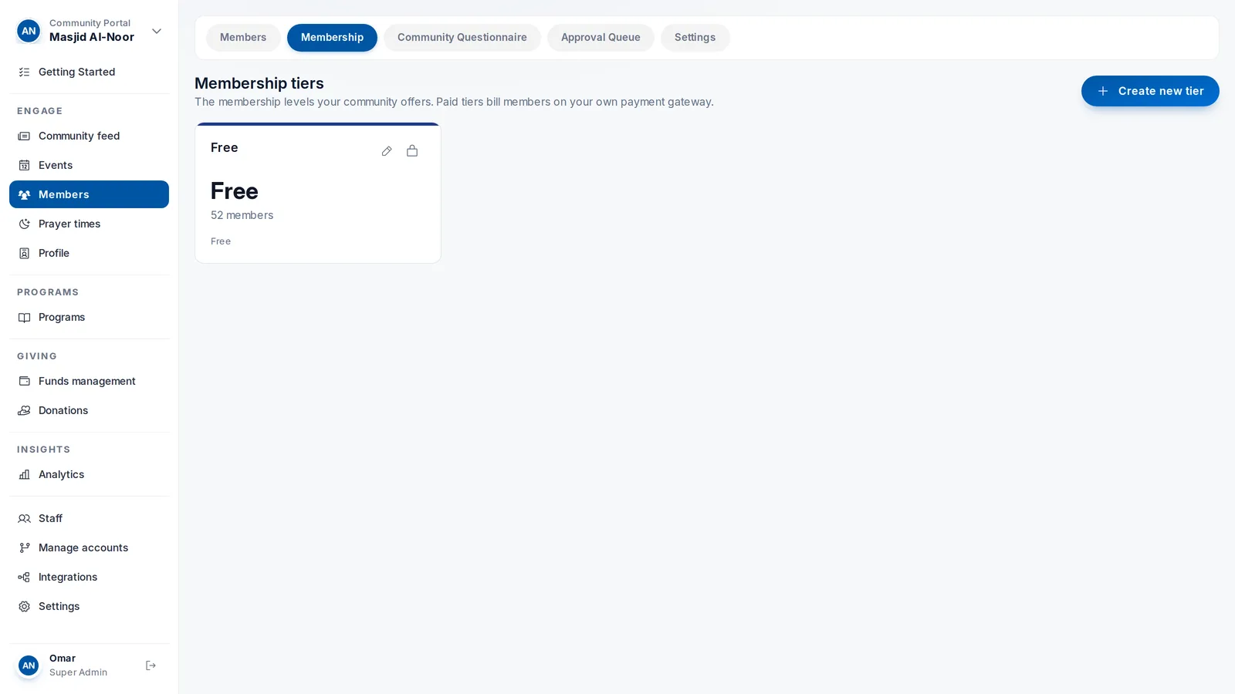Click the plus icon in Create new tier
1235x694 pixels.
tap(1103, 91)
